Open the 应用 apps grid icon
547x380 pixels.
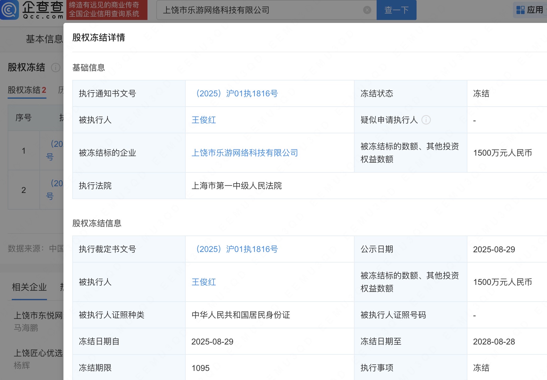(x=520, y=10)
